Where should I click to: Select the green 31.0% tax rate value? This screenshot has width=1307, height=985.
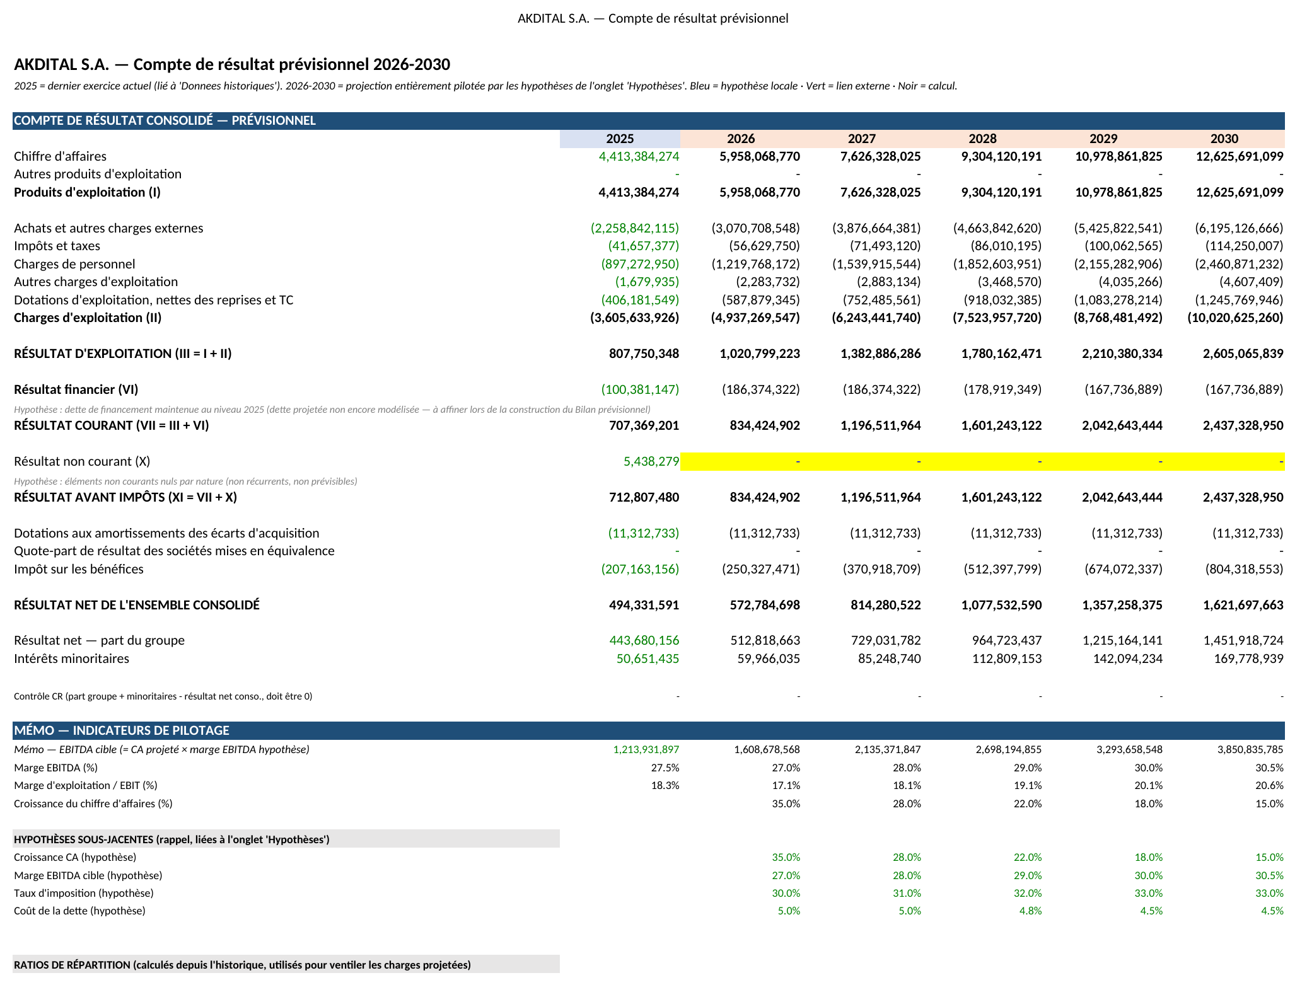[x=907, y=893]
